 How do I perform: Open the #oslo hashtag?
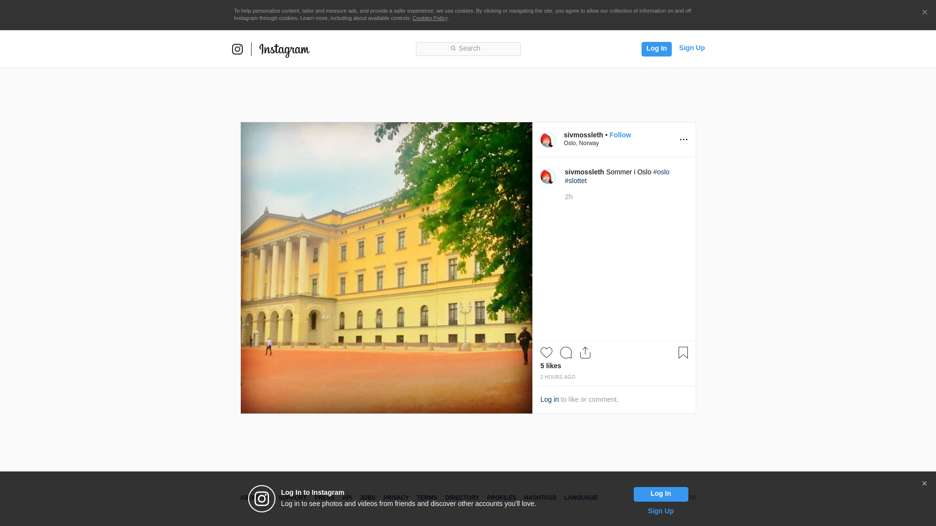point(661,172)
